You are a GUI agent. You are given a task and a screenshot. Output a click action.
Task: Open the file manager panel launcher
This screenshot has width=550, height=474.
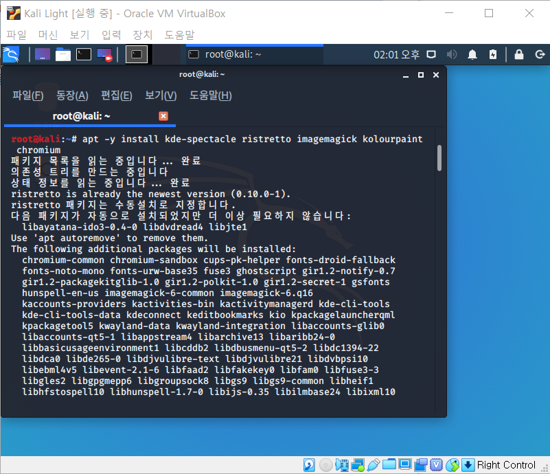pos(63,54)
